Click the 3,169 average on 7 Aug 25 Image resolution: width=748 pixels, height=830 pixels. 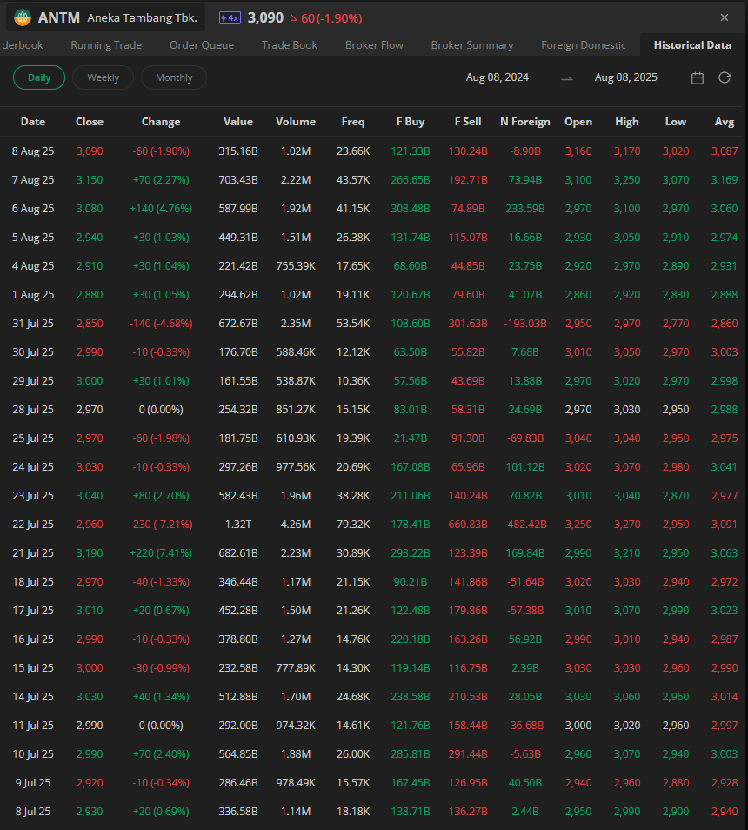tap(725, 180)
